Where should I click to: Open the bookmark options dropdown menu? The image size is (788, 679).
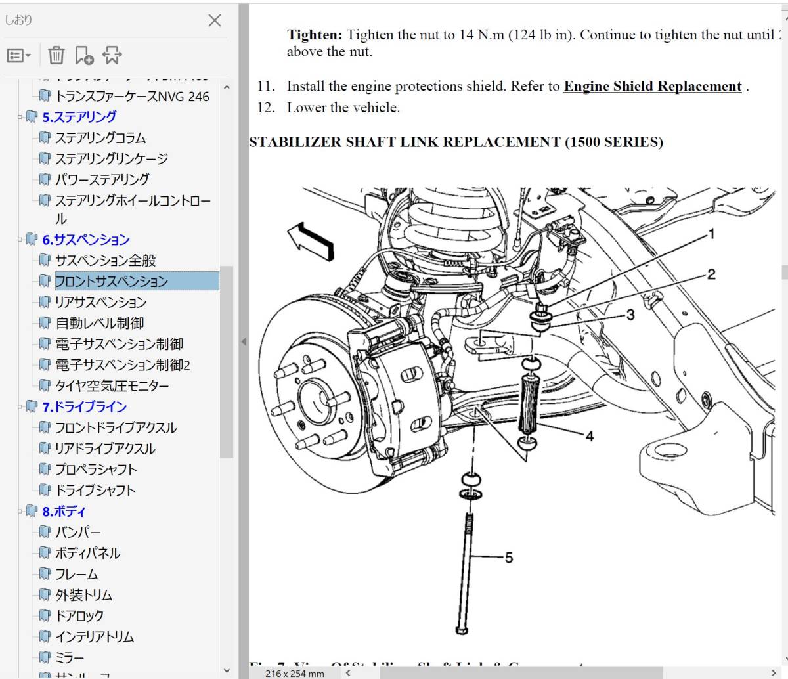[x=18, y=56]
